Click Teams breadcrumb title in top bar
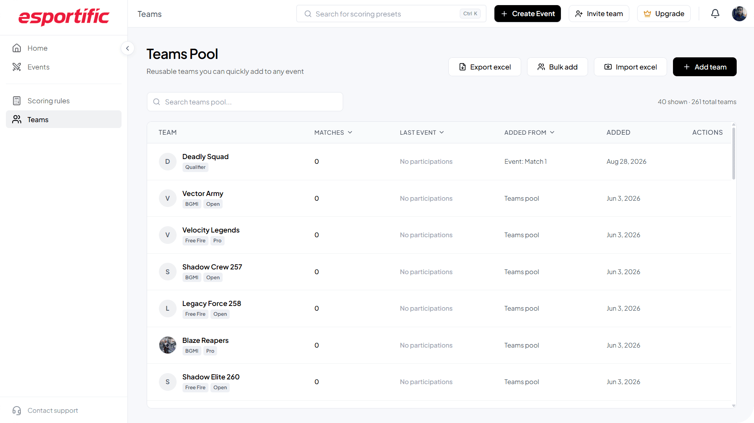The image size is (754, 423). coord(149,14)
